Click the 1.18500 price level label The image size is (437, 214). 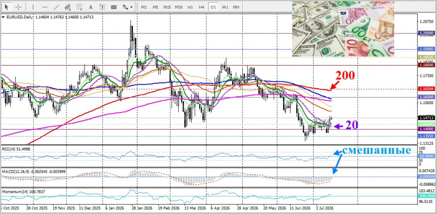(426, 57)
